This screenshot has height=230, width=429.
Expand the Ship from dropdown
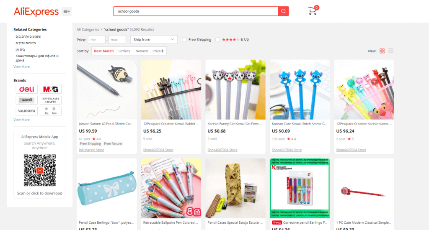(x=154, y=40)
